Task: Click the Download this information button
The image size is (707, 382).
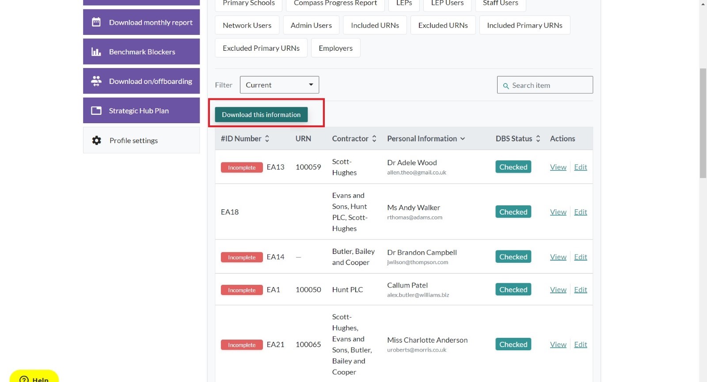Action: point(261,114)
